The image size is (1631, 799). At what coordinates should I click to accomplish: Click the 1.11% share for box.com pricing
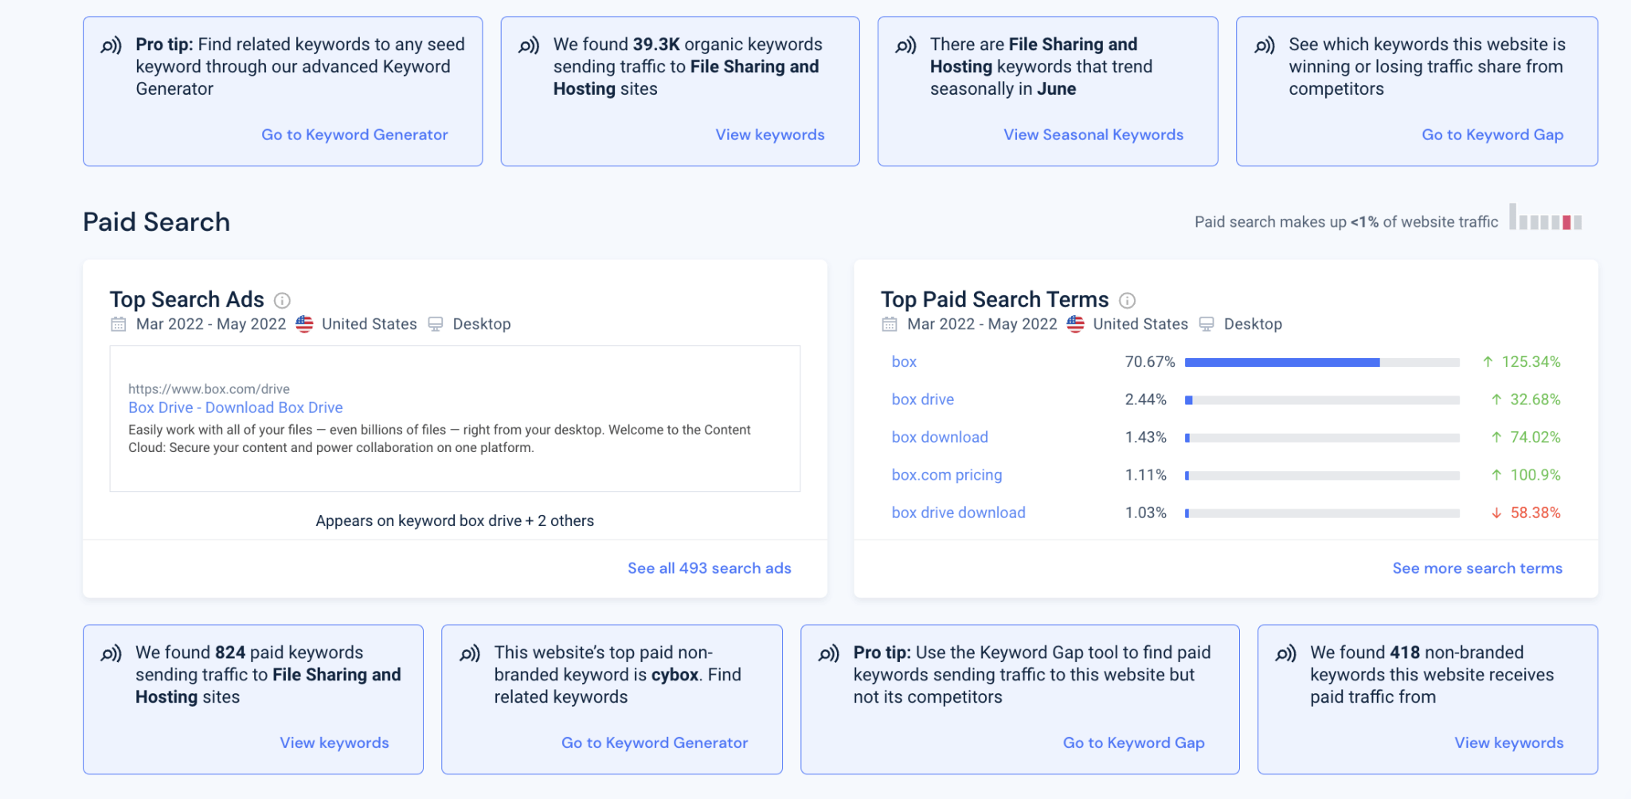coord(1145,475)
